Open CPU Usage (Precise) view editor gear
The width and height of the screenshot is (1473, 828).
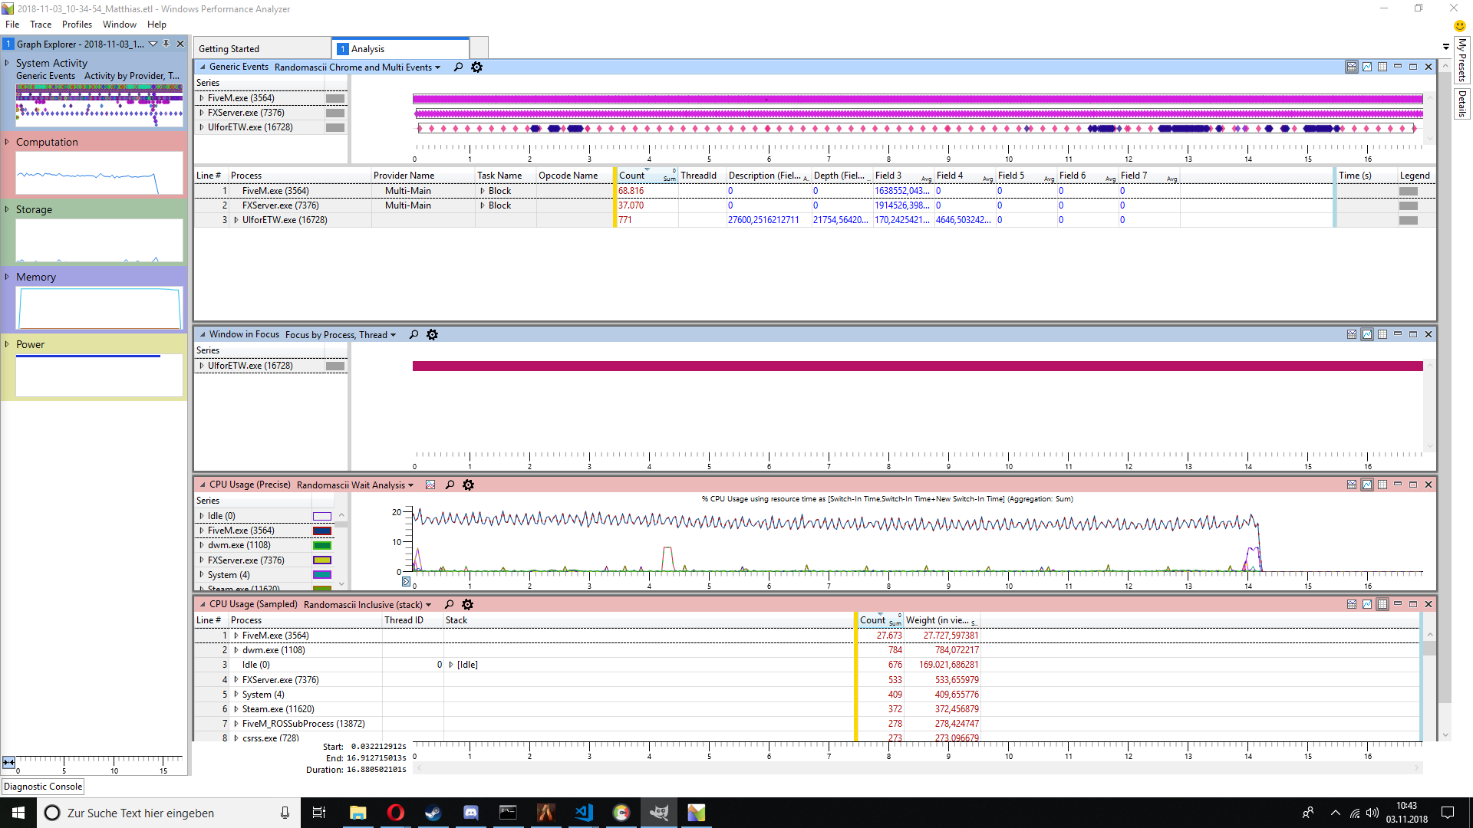pyautogui.click(x=468, y=485)
